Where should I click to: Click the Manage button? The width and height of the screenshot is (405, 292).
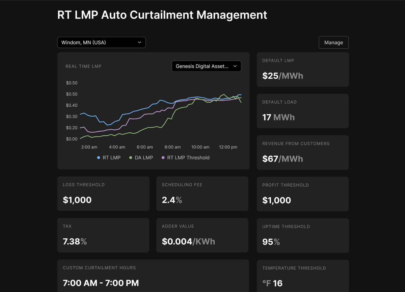tap(333, 43)
